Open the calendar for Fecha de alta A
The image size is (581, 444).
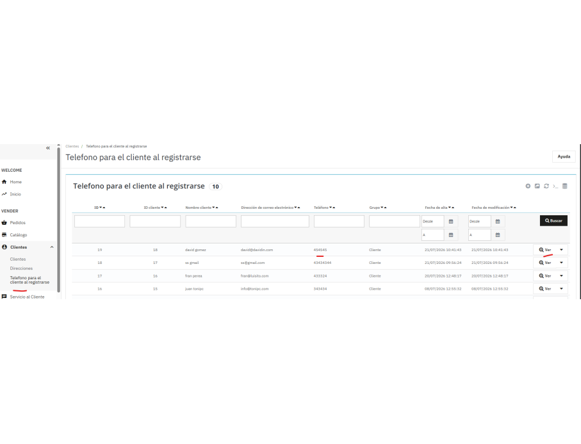pyautogui.click(x=451, y=235)
